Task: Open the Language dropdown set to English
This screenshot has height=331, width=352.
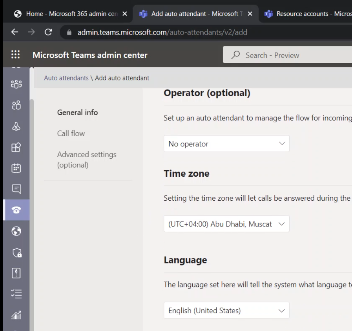Action: [226, 310]
